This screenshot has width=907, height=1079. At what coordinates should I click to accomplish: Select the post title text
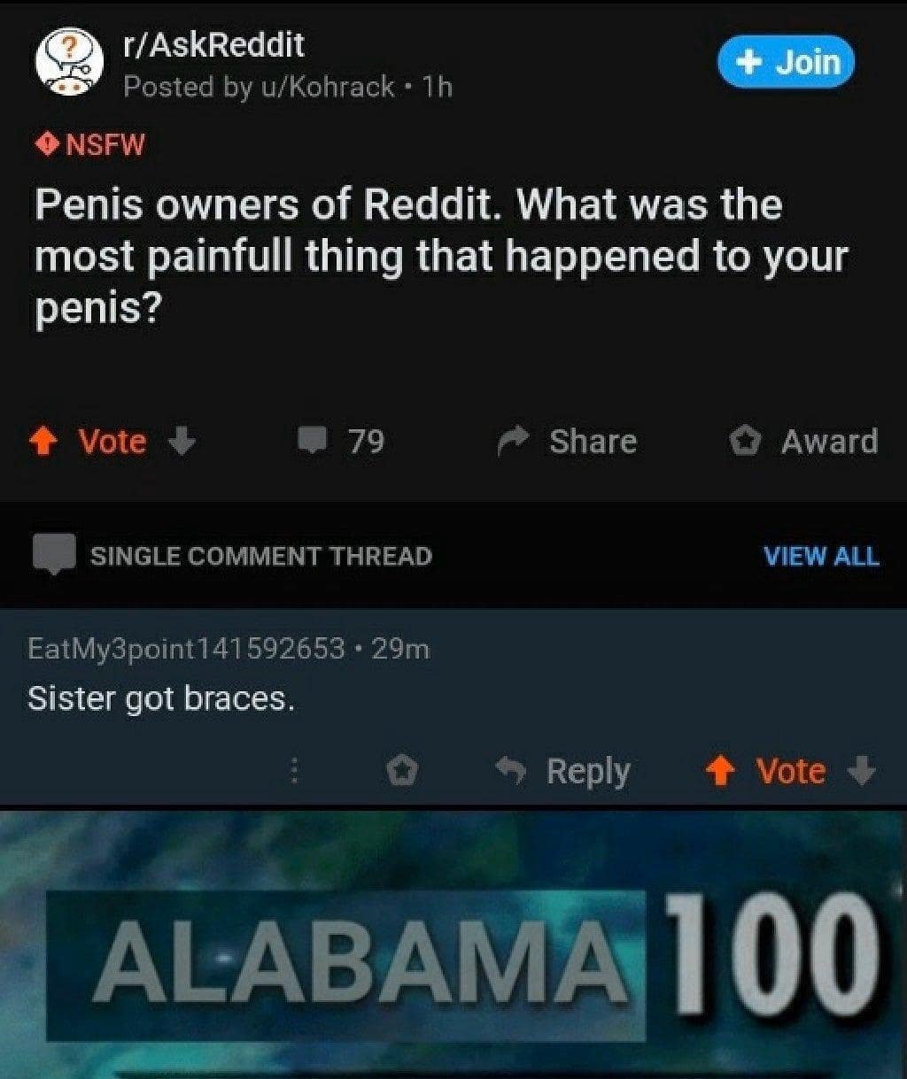click(441, 257)
